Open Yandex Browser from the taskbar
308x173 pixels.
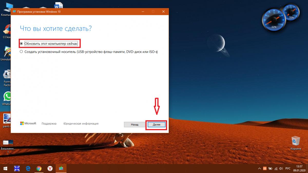(x=50, y=168)
